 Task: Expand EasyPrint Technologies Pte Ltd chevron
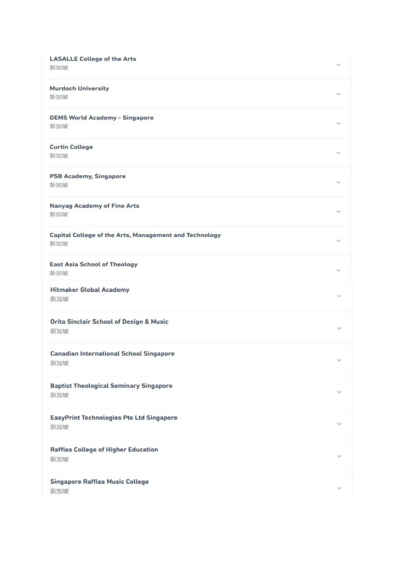(339, 424)
